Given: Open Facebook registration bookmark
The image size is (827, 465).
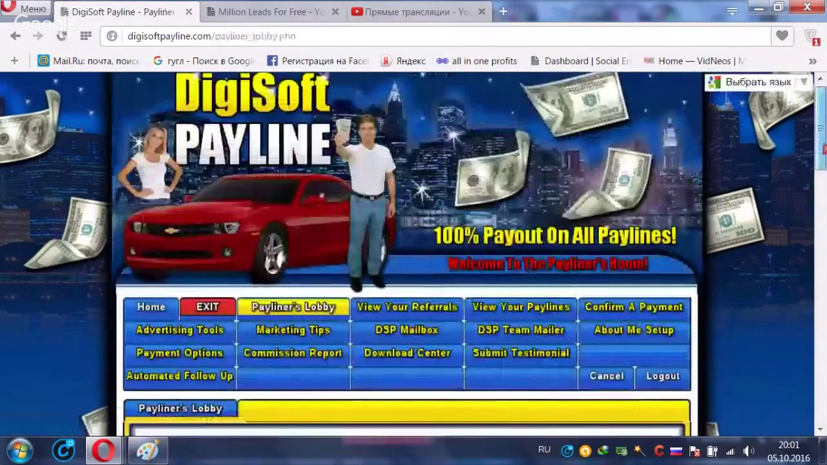Looking at the screenshot, I should pos(318,61).
